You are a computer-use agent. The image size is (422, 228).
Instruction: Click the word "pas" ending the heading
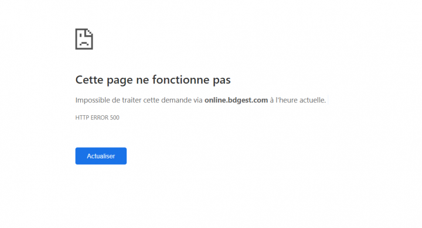(x=222, y=80)
